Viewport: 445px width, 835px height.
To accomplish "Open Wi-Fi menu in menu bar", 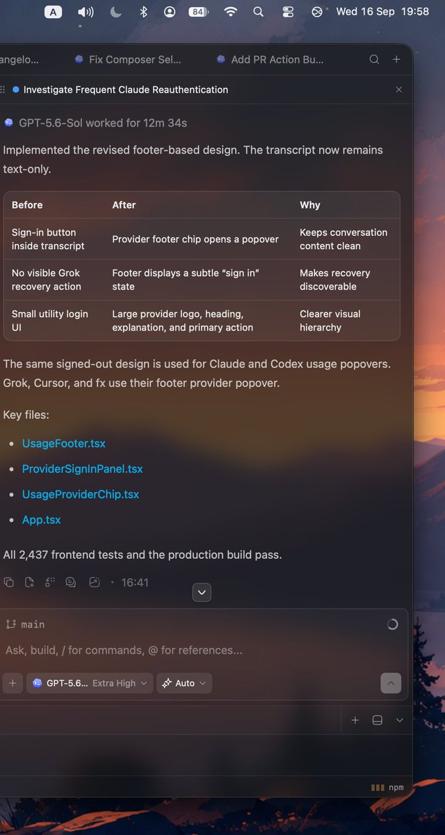I will pyautogui.click(x=231, y=12).
